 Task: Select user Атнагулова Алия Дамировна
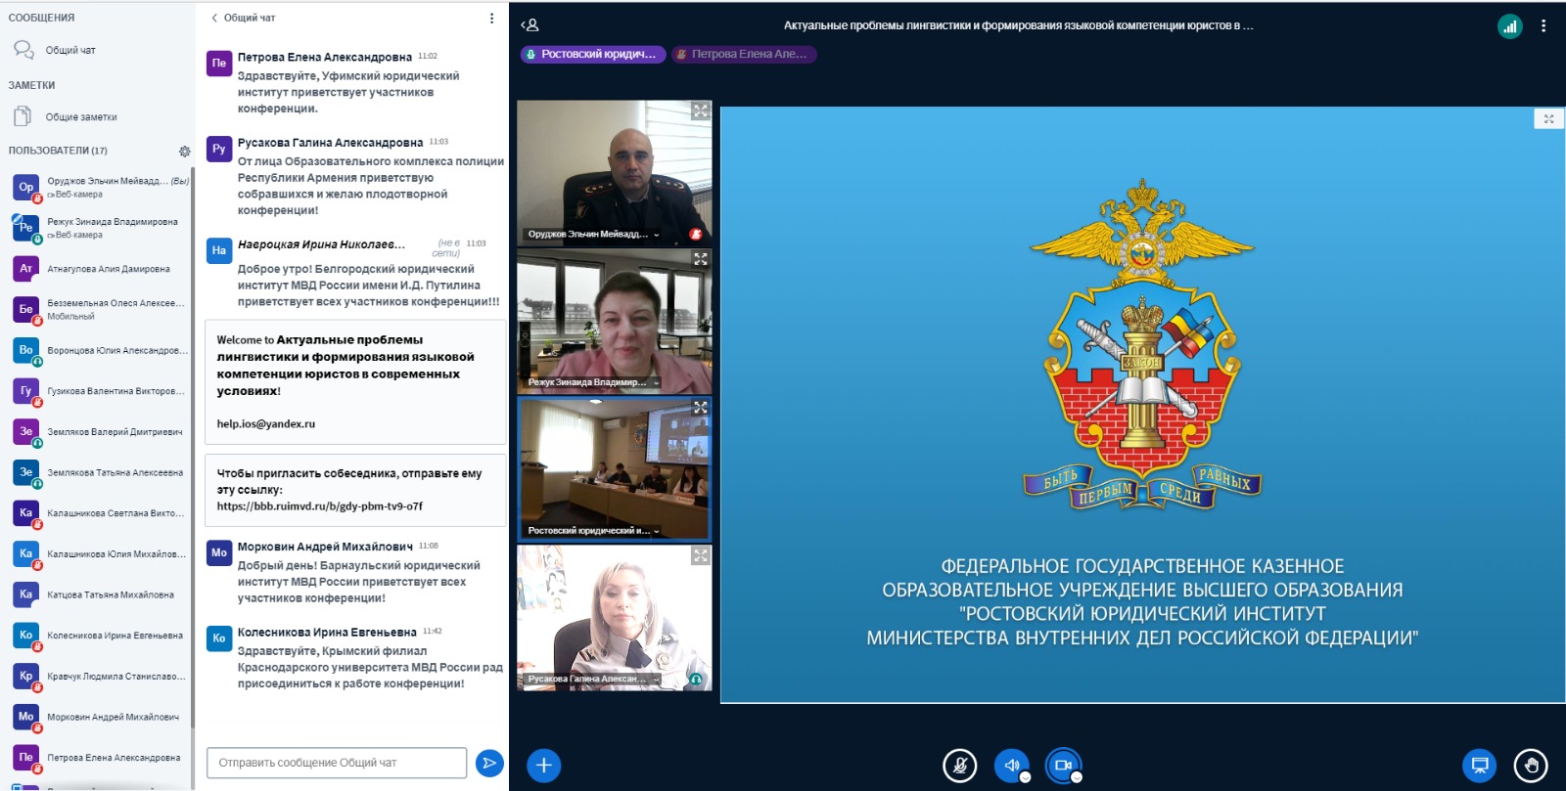tap(98, 269)
